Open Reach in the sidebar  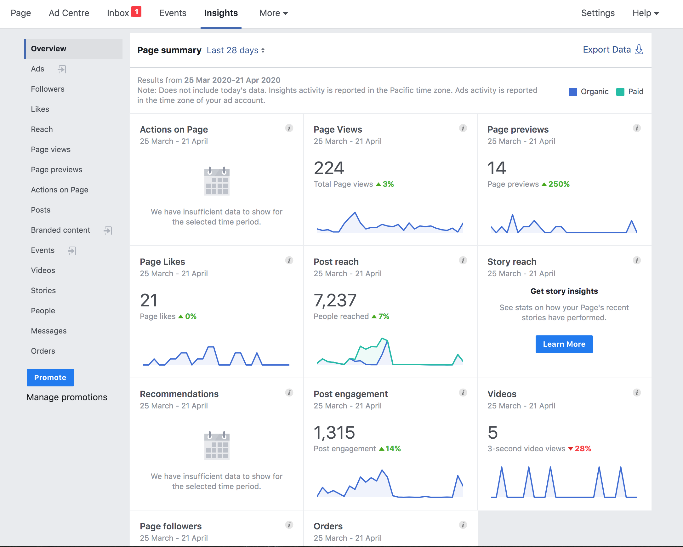[x=42, y=129]
